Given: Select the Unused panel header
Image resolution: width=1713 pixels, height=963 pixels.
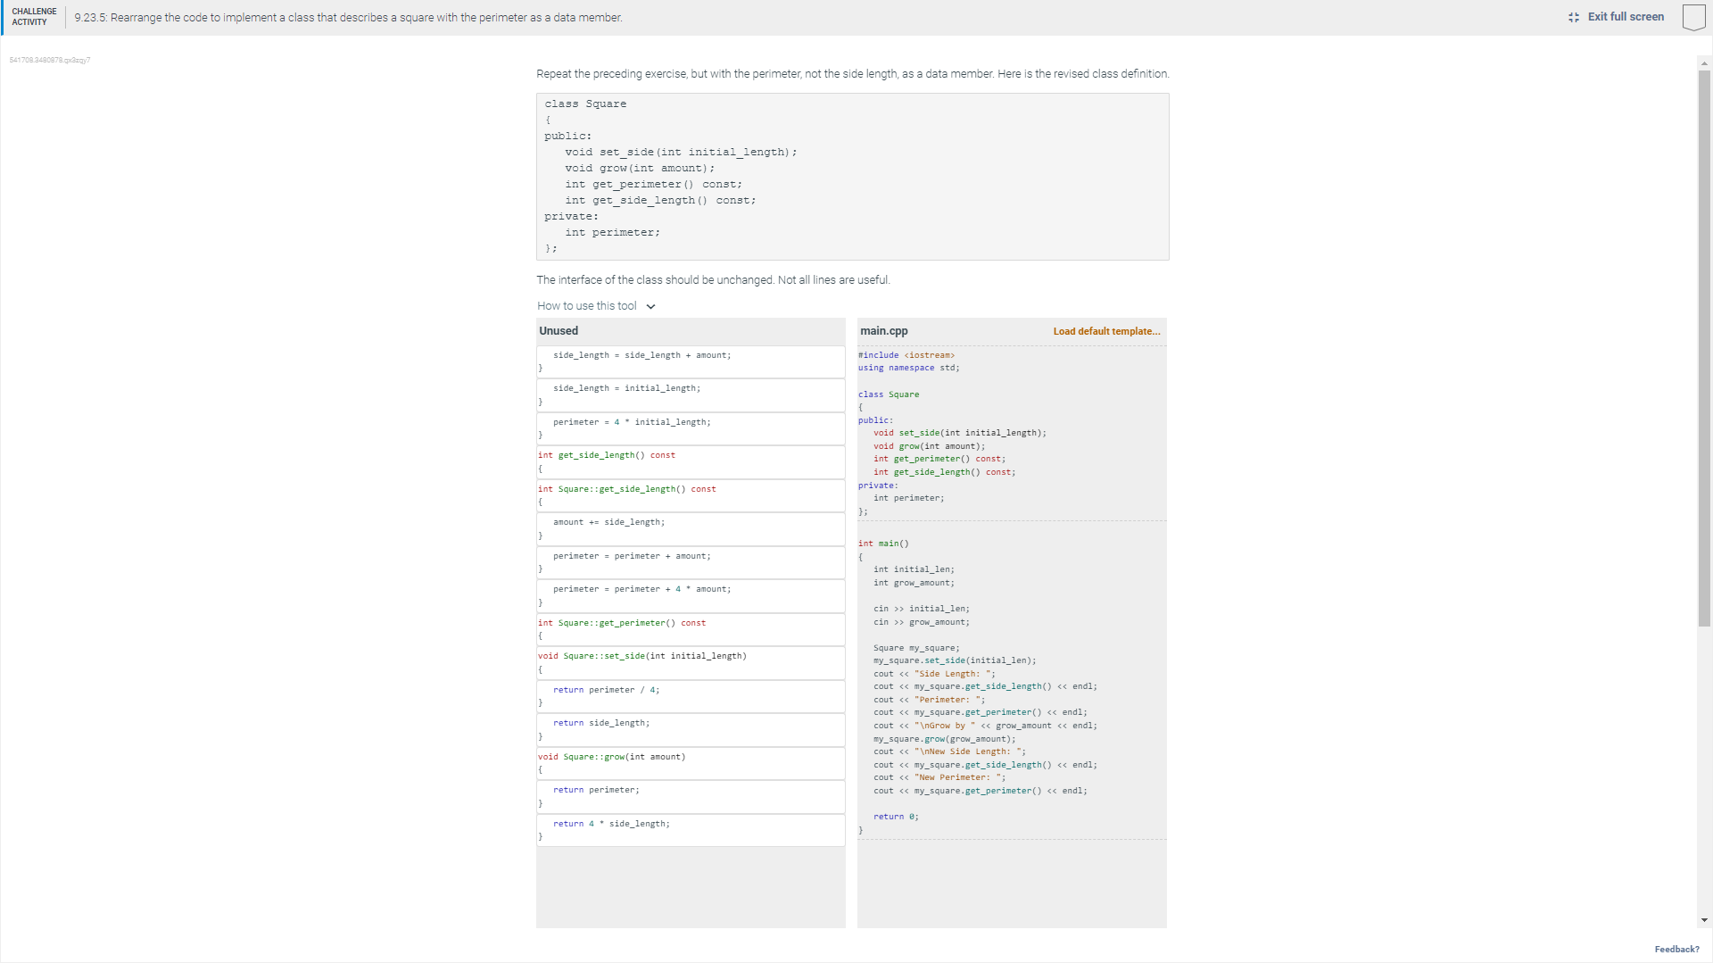Looking at the screenshot, I should point(558,330).
